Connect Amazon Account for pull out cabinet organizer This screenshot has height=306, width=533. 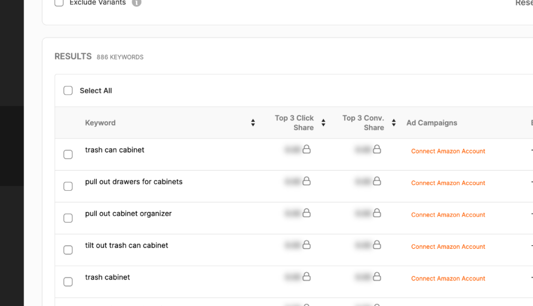point(448,215)
